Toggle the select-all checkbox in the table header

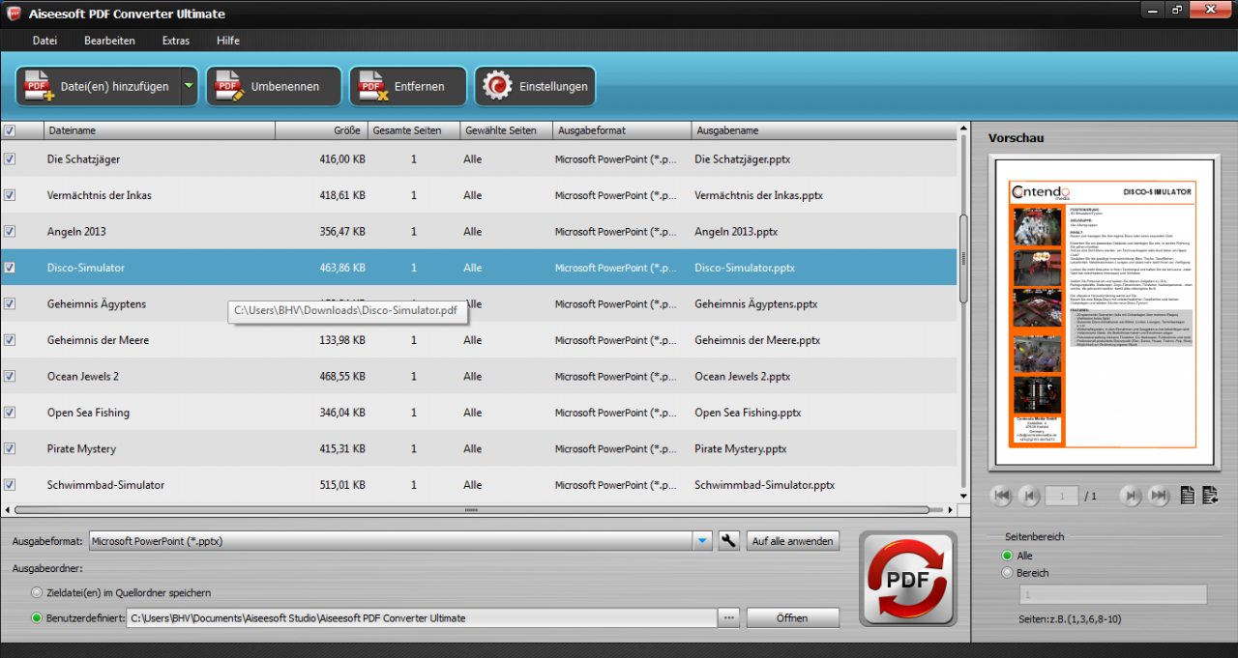(9, 130)
